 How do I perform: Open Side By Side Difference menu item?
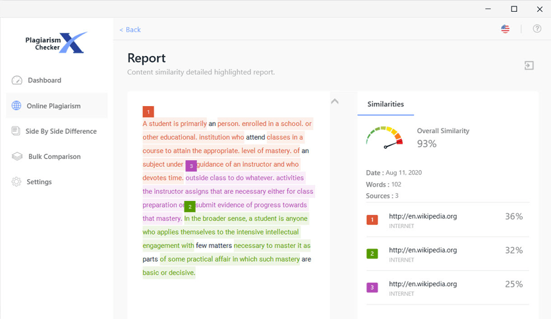[61, 131]
